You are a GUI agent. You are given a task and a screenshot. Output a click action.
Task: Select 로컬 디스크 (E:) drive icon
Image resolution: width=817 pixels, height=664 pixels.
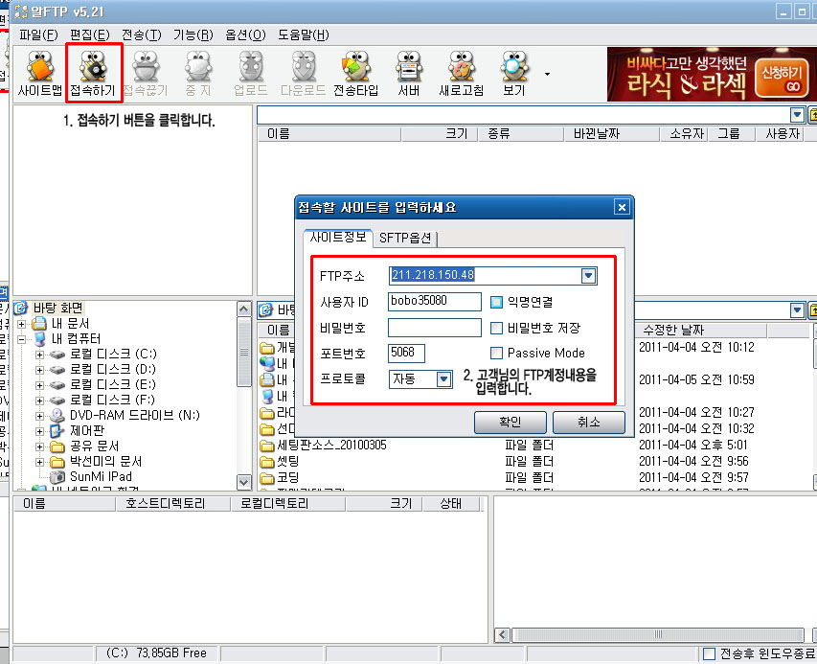[x=57, y=385]
